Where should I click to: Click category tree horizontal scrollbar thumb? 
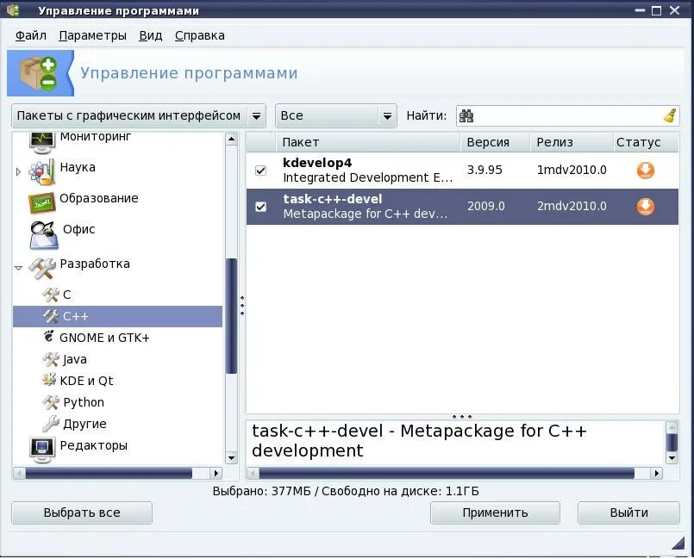coord(109,473)
